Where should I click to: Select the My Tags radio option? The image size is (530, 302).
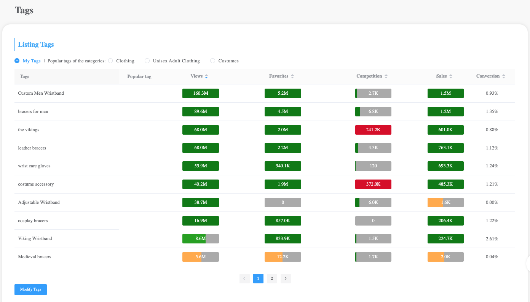click(17, 61)
